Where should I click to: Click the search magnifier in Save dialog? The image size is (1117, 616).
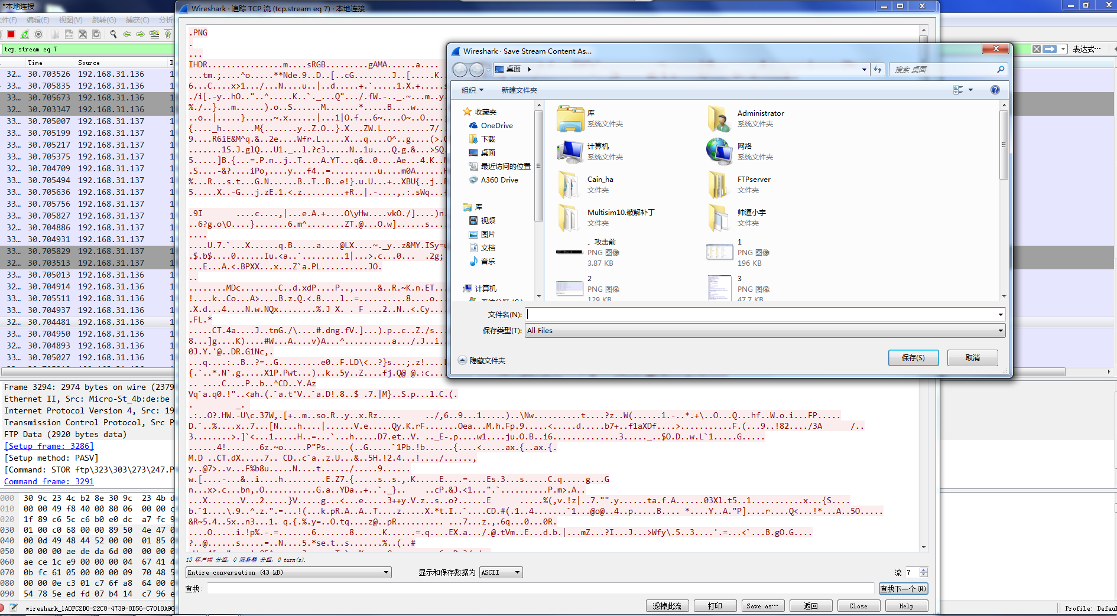[x=1001, y=70]
